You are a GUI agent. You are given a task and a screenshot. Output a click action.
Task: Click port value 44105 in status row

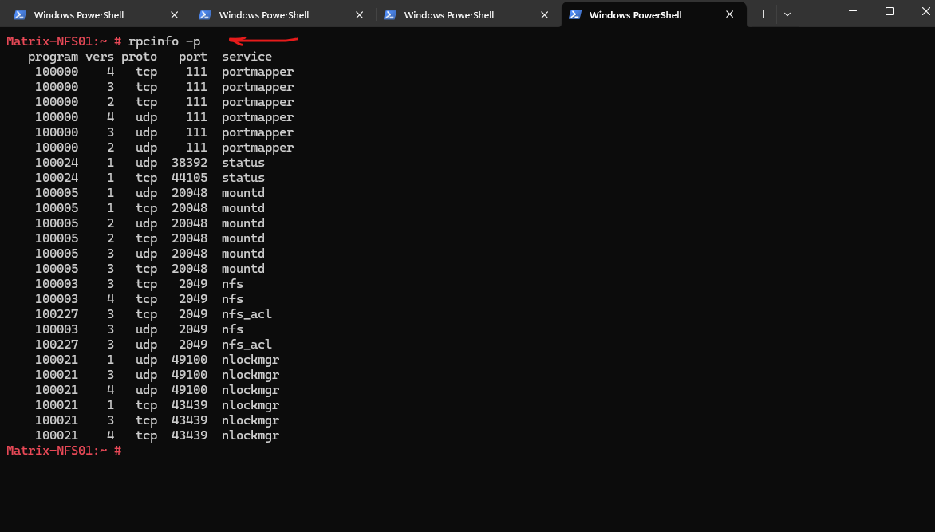(x=190, y=178)
